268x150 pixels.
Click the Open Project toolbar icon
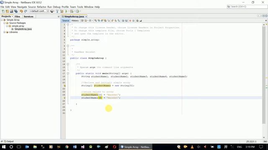pyautogui.click(x=11, y=11)
